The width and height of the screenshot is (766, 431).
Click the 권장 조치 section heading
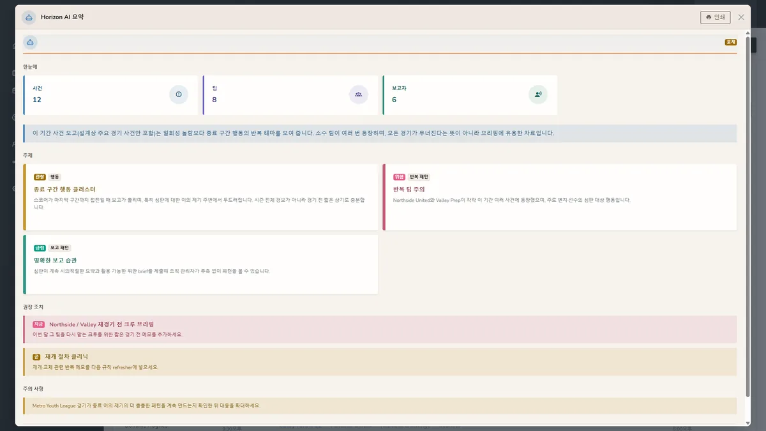point(33,307)
